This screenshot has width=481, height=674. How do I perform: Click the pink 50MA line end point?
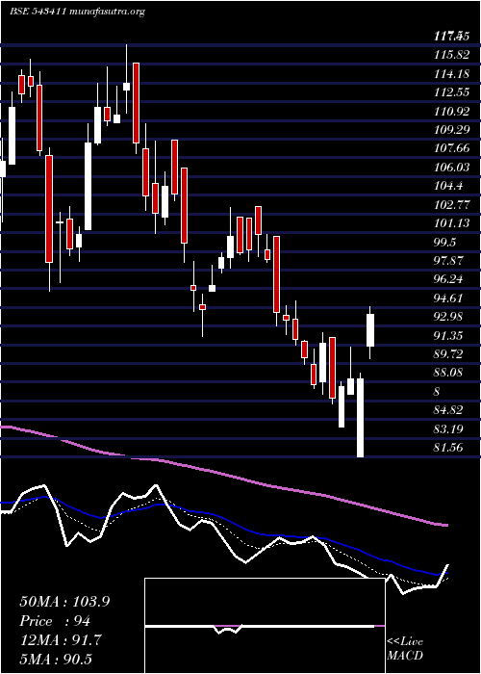pyautogui.click(x=445, y=525)
